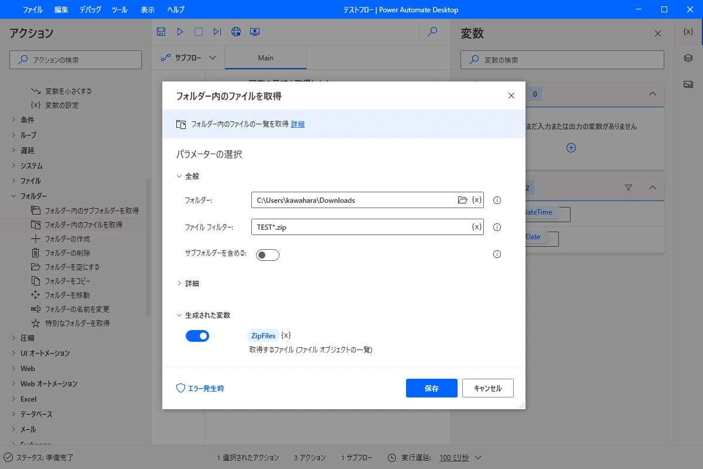Click inside the アクションの検索 search box

pyautogui.click(x=75, y=59)
